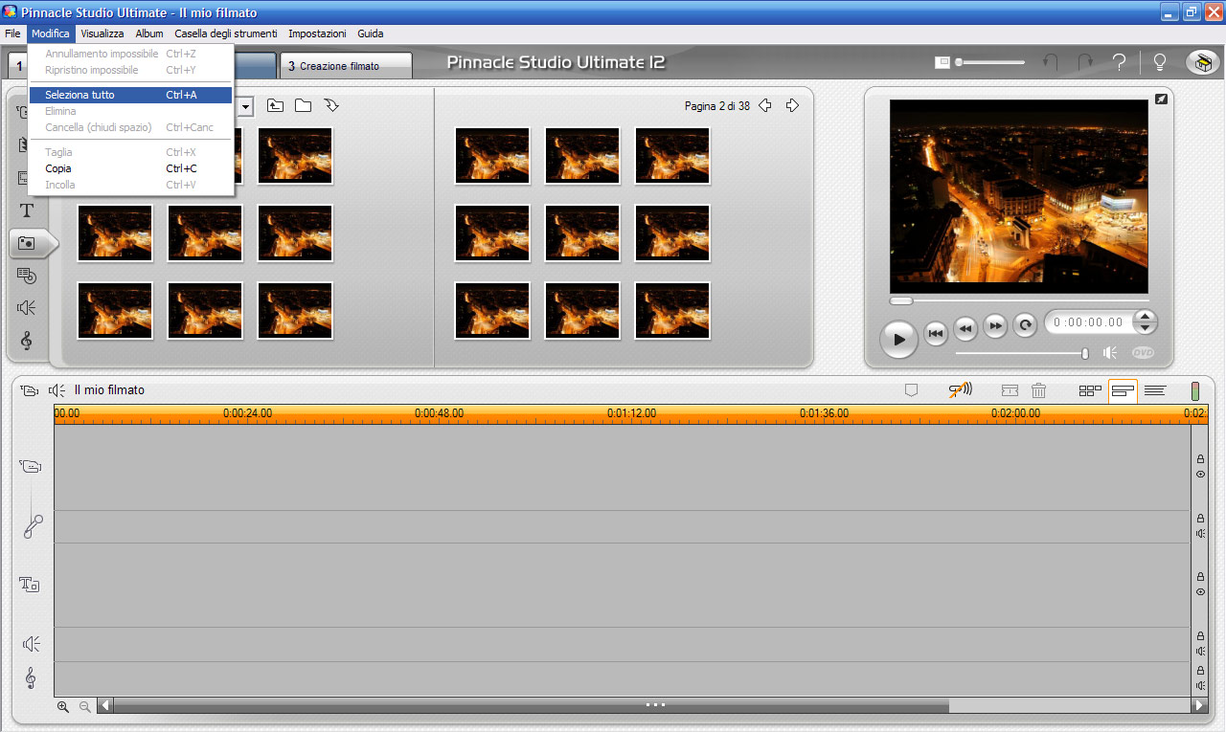Open the File menu
This screenshot has height=732, width=1226.
[x=12, y=33]
